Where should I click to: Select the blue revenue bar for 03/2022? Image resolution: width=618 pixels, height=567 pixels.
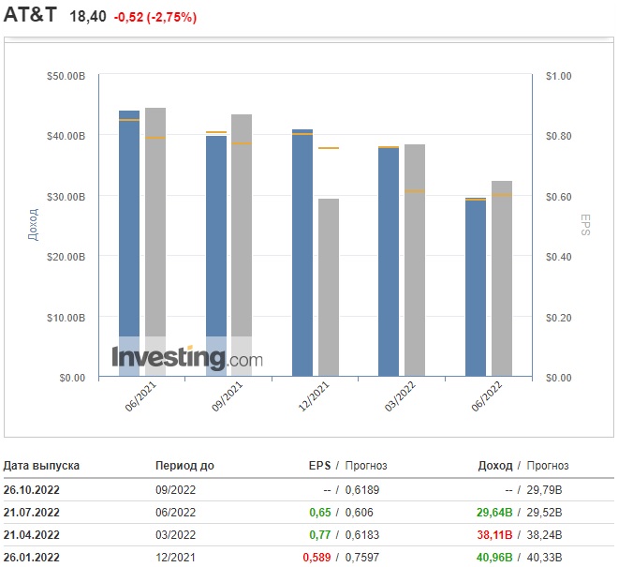389,261
